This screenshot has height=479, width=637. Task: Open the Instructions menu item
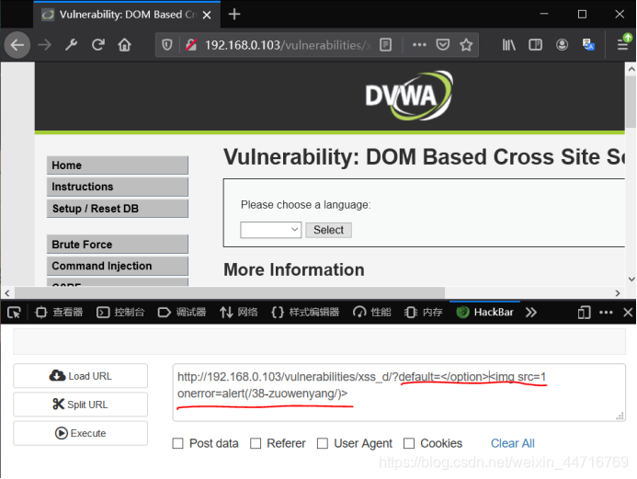[118, 187]
